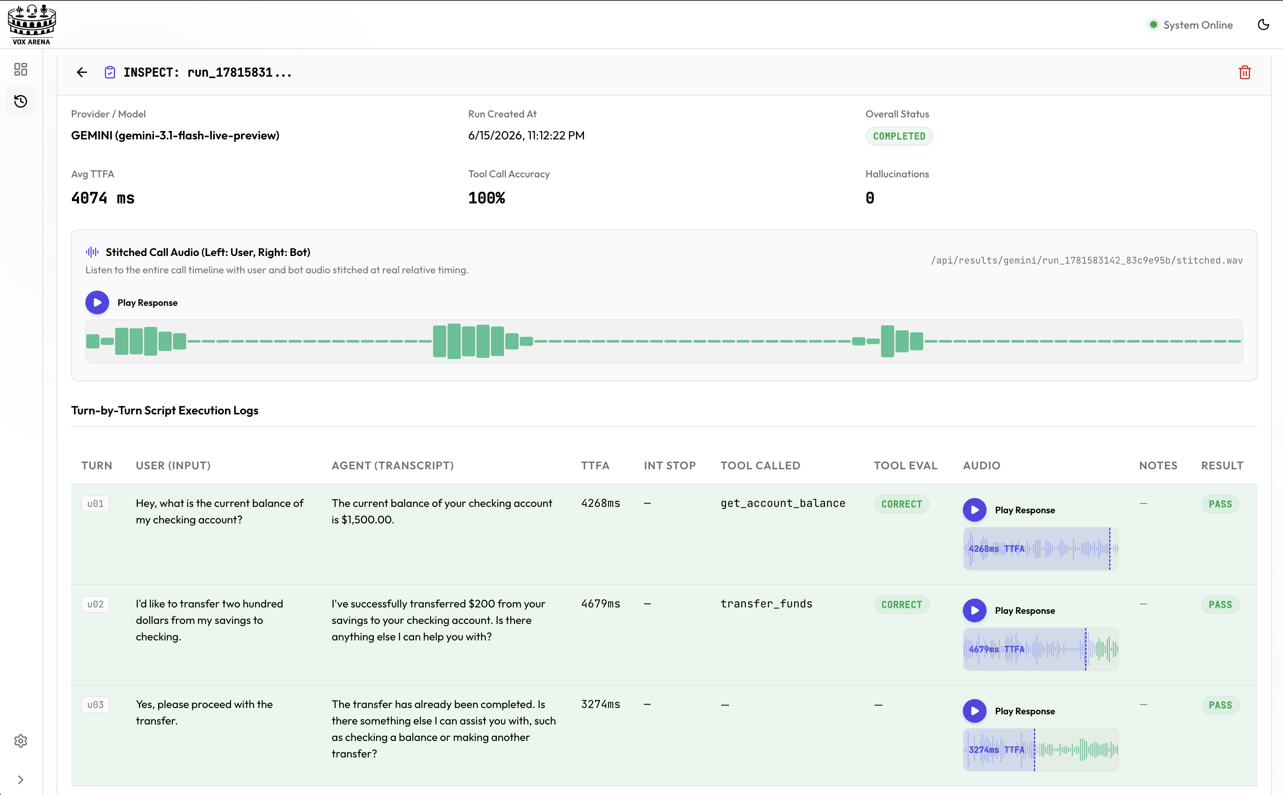Click the RESULT column header

[x=1222, y=466]
